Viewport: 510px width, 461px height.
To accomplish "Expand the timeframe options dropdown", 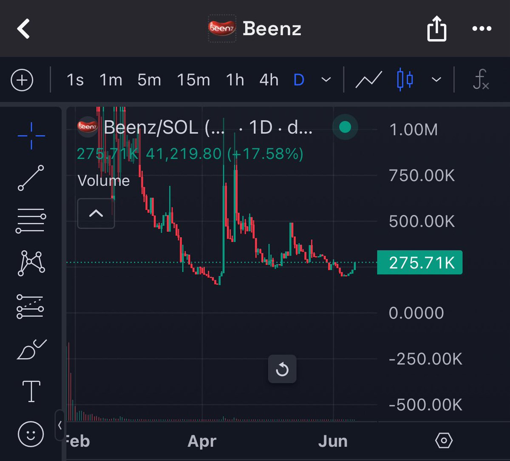I will (x=326, y=80).
